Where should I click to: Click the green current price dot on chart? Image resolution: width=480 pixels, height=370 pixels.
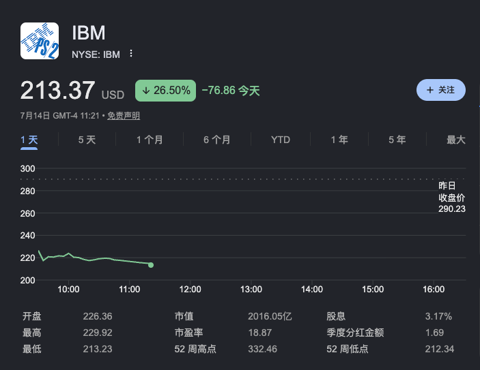[x=151, y=265]
